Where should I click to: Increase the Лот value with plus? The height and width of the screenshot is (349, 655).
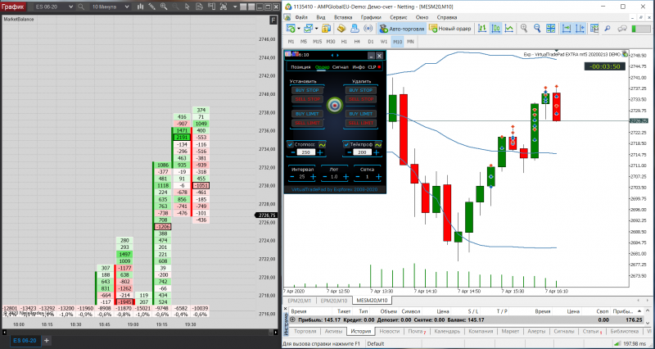click(x=346, y=177)
